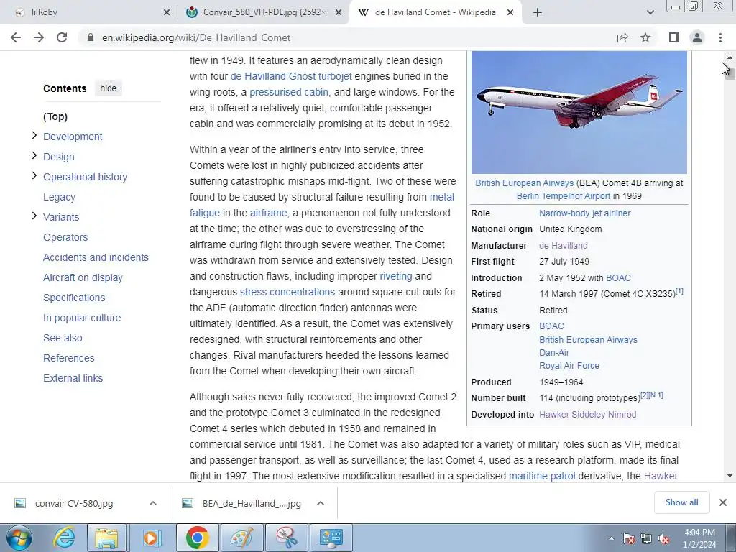Screen dimensions: 736x552
Task: Open the de Havilland Ghost turbojet link
Action: [x=291, y=76]
